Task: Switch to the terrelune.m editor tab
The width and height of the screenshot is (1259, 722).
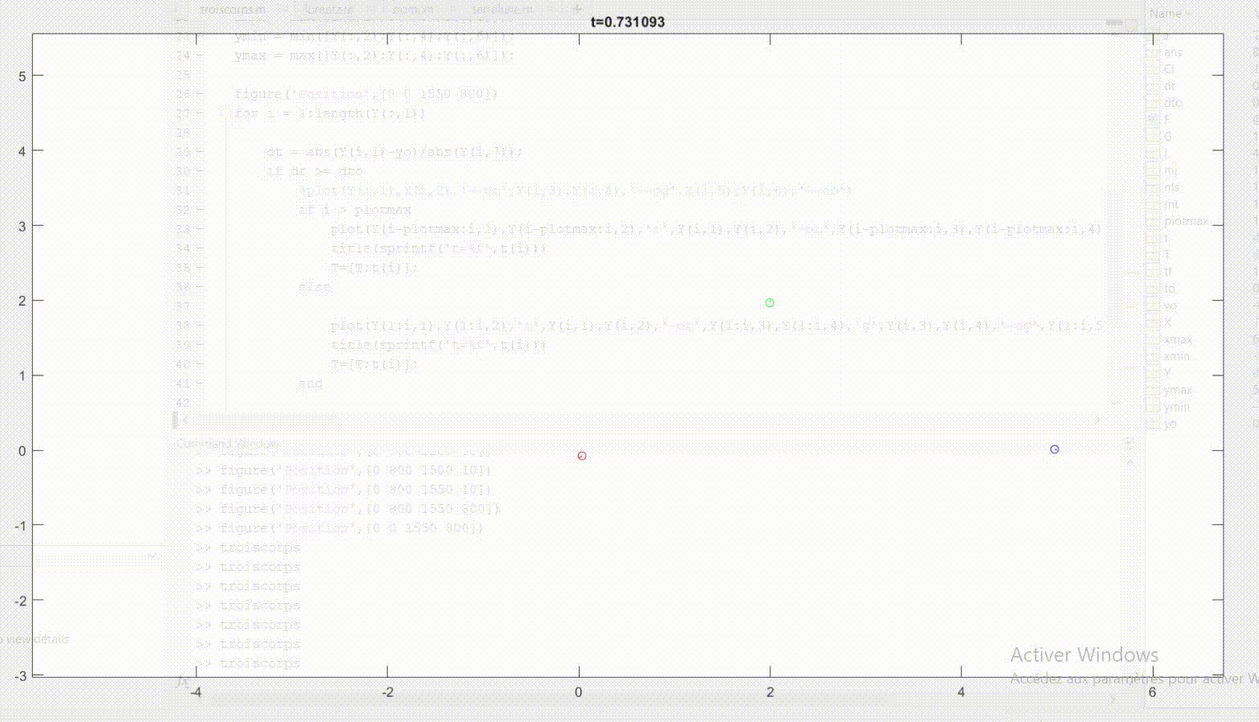Action: (x=504, y=9)
